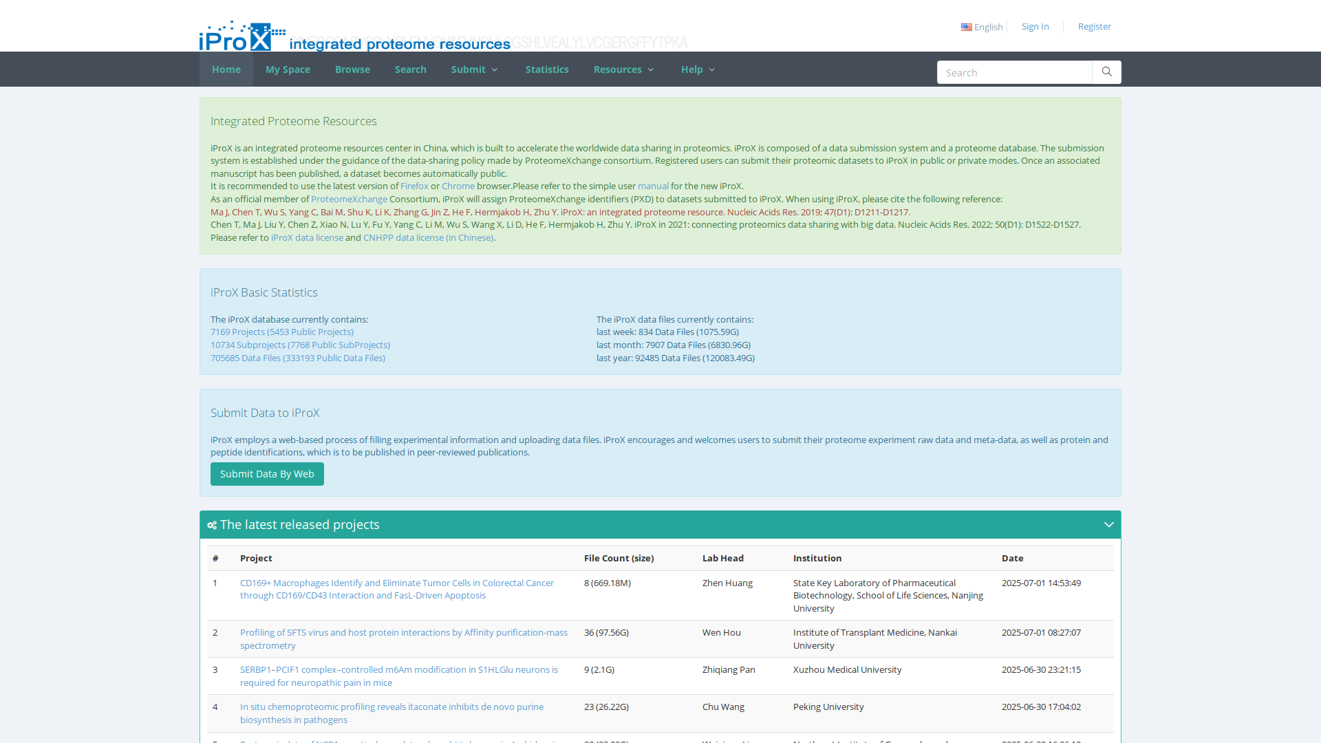Click the Submit Data By Web button
1321x743 pixels.
coord(267,474)
